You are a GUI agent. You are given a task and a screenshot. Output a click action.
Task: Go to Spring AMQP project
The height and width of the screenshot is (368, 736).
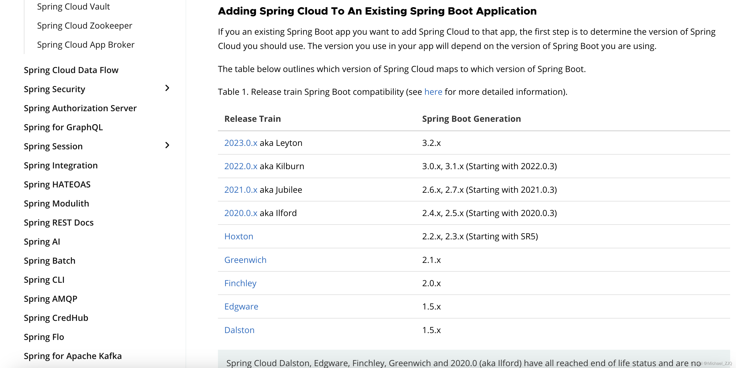51,299
